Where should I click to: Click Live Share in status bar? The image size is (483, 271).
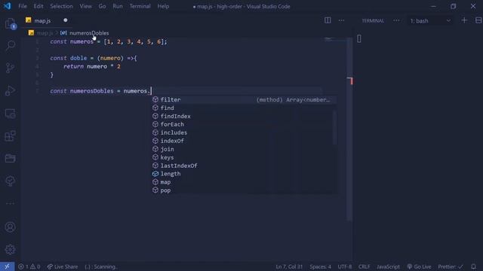(x=63, y=266)
